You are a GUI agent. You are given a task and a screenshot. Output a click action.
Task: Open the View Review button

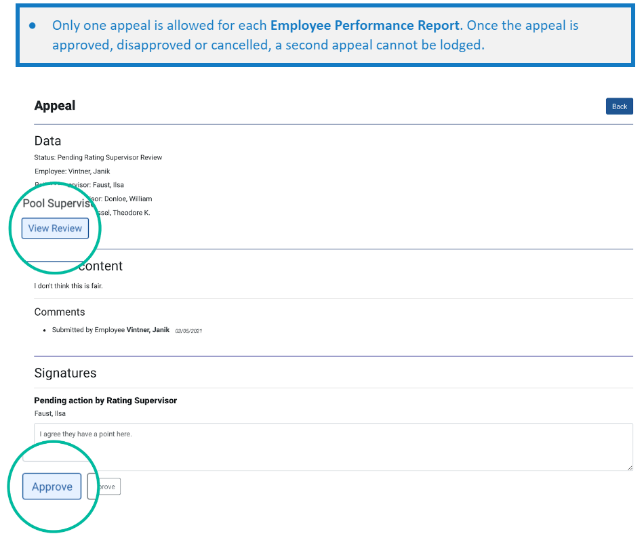click(x=55, y=228)
